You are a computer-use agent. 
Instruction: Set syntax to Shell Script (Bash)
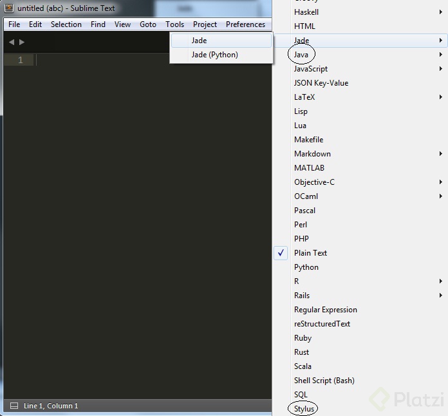(x=360, y=381)
